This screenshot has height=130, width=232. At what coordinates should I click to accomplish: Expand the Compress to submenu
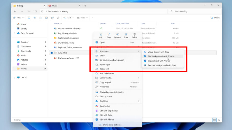[118, 78]
